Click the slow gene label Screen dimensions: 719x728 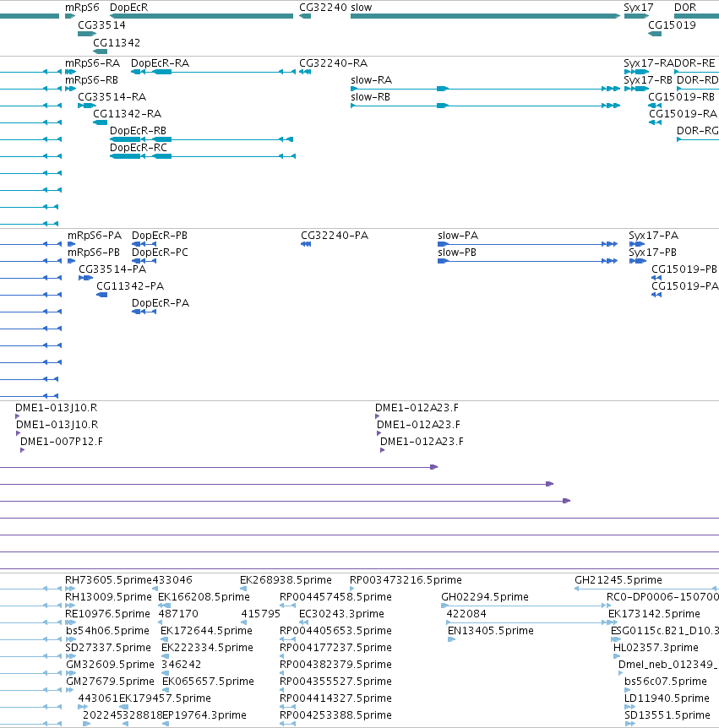pyautogui.click(x=362, y=8)
